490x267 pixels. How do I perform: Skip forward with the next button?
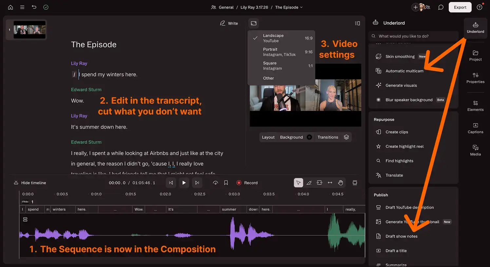(x=197, y=183)
